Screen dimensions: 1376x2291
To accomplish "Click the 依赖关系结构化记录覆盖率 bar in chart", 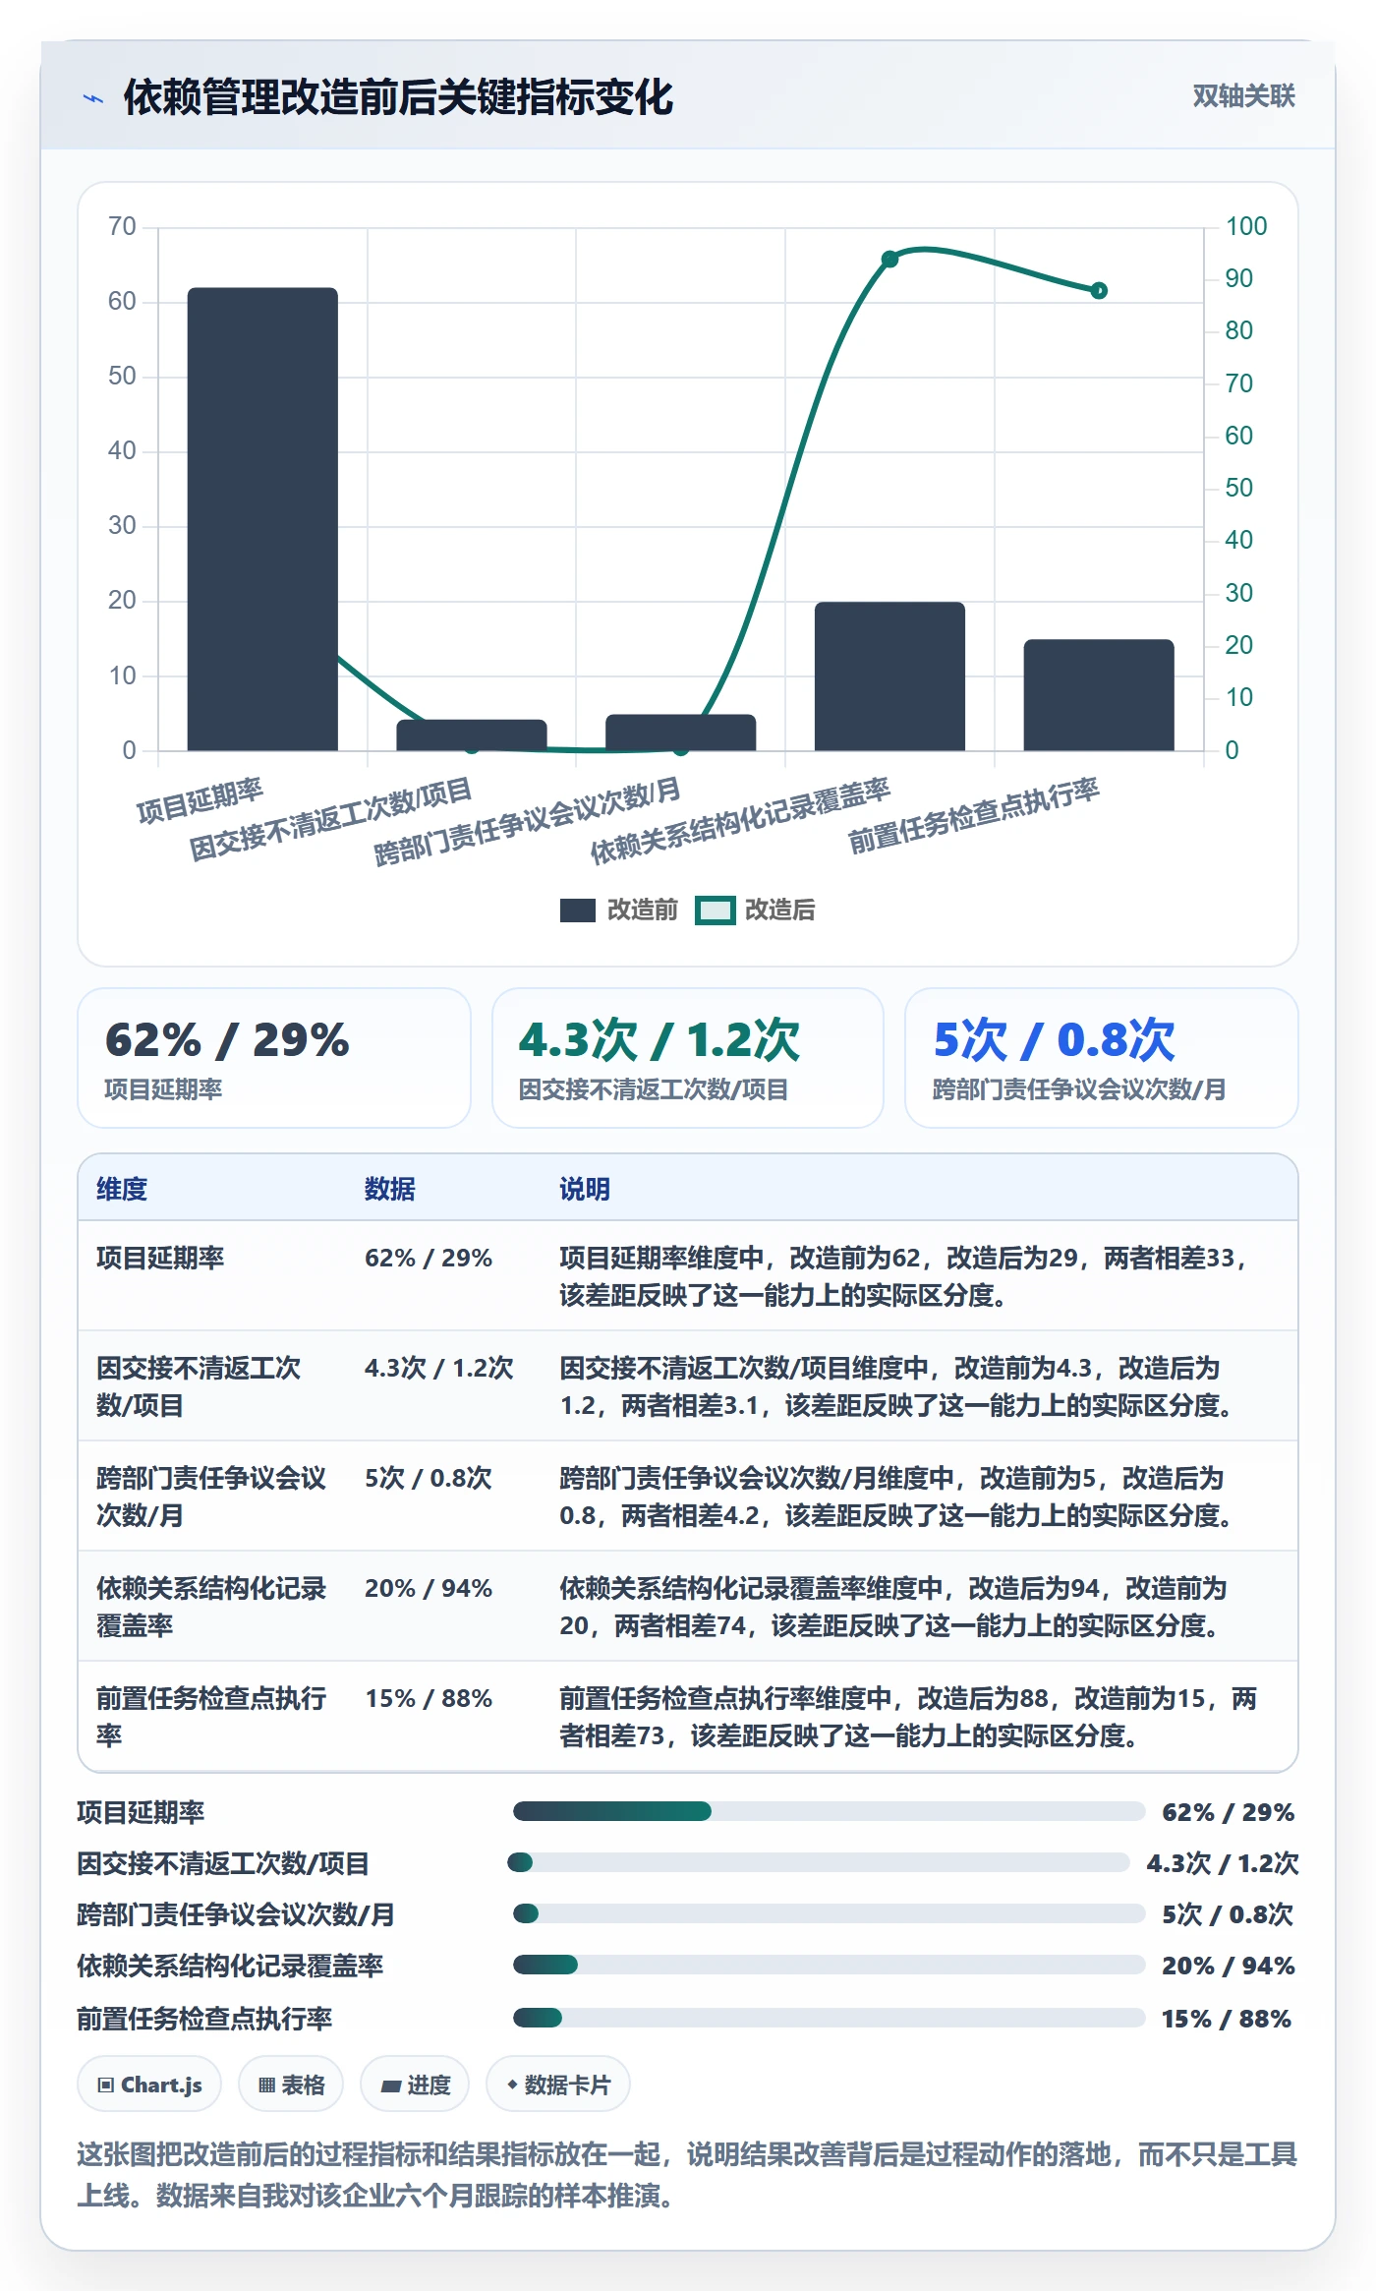I will (x=889, y=676).
